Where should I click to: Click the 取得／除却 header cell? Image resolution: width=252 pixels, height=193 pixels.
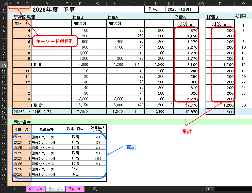75,129
